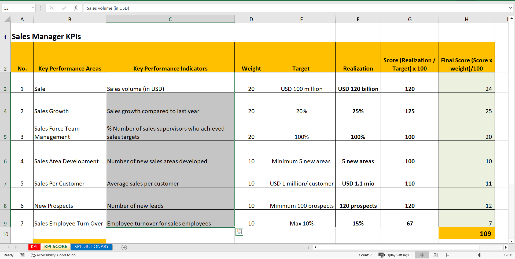Click the Sales Manager KPIs title cell
The image size is (515, 259).
pyautogui.click(x=46, y=36)
